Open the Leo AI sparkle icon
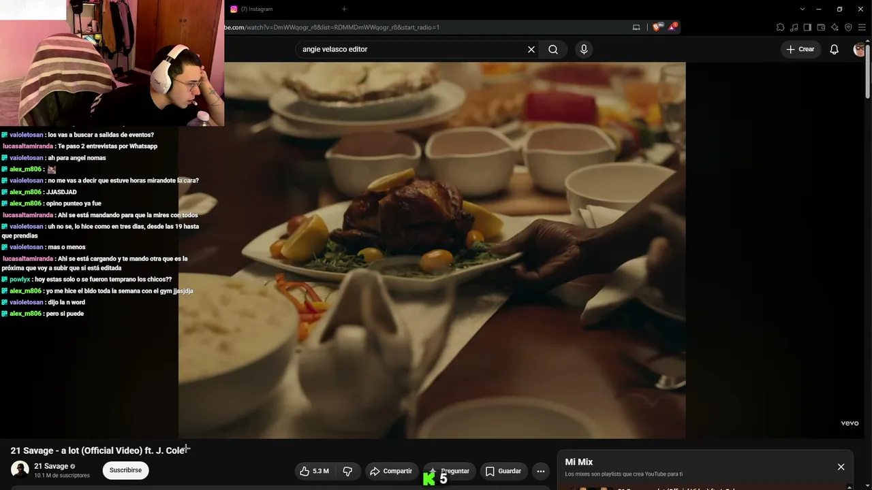The width and height of the screenshot is (872, 490). [835, 27]
